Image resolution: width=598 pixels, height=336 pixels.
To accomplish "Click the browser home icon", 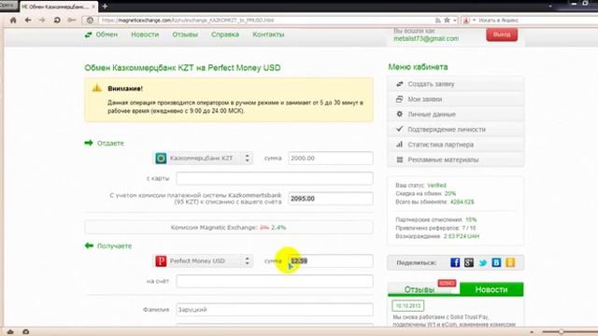I will click(13, 21).
